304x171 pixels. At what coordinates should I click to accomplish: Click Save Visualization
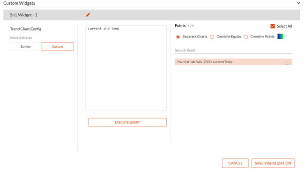click(x=273, y=163)
